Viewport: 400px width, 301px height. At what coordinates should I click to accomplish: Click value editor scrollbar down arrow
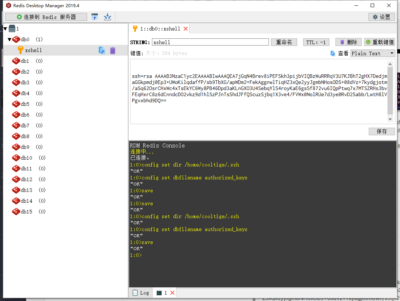[x=390, y=119]
